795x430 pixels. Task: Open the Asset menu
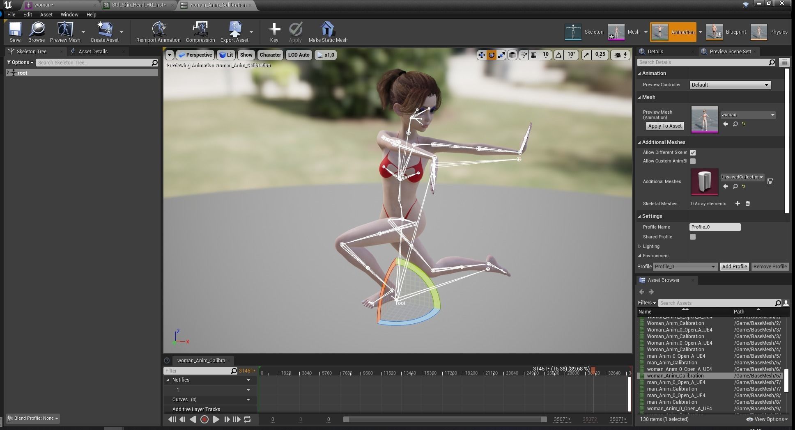click(46, 14)
